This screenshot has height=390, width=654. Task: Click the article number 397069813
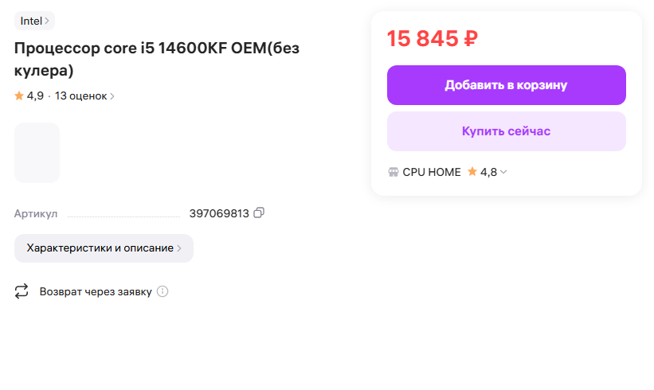pos(219,213)
